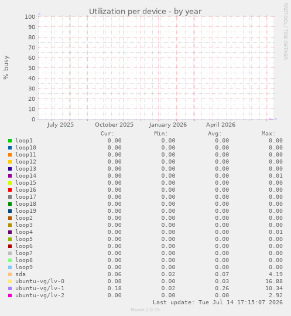Click the loop16 red color swatch

click(10, 190)
